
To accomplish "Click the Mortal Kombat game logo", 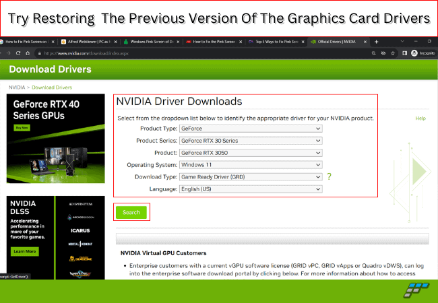I will pyautogui.click(x=80, y=244).
